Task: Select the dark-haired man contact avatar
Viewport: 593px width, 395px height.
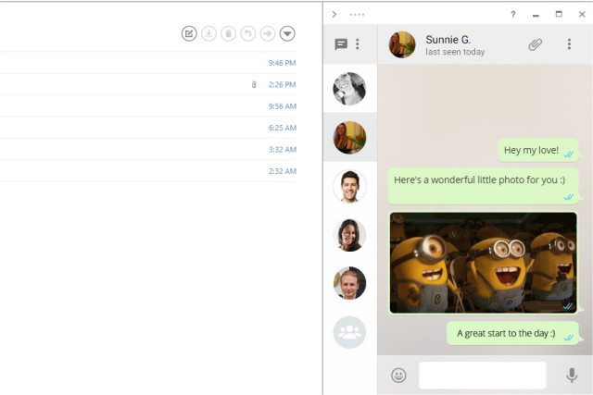Action: tap(349, 186)
